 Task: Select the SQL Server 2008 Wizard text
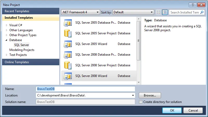tap(91, 76)
